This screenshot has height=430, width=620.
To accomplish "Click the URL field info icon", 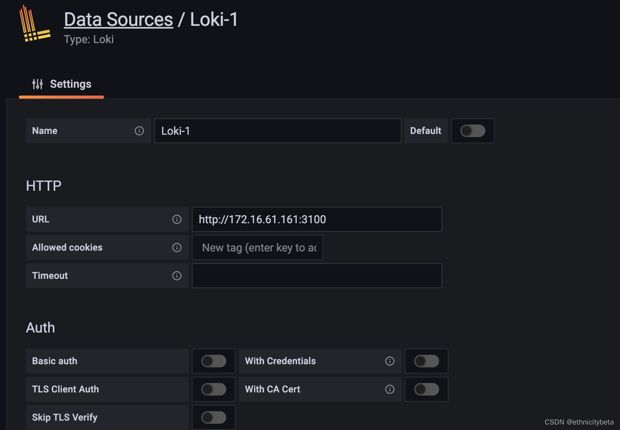I will tap(177, 219).
